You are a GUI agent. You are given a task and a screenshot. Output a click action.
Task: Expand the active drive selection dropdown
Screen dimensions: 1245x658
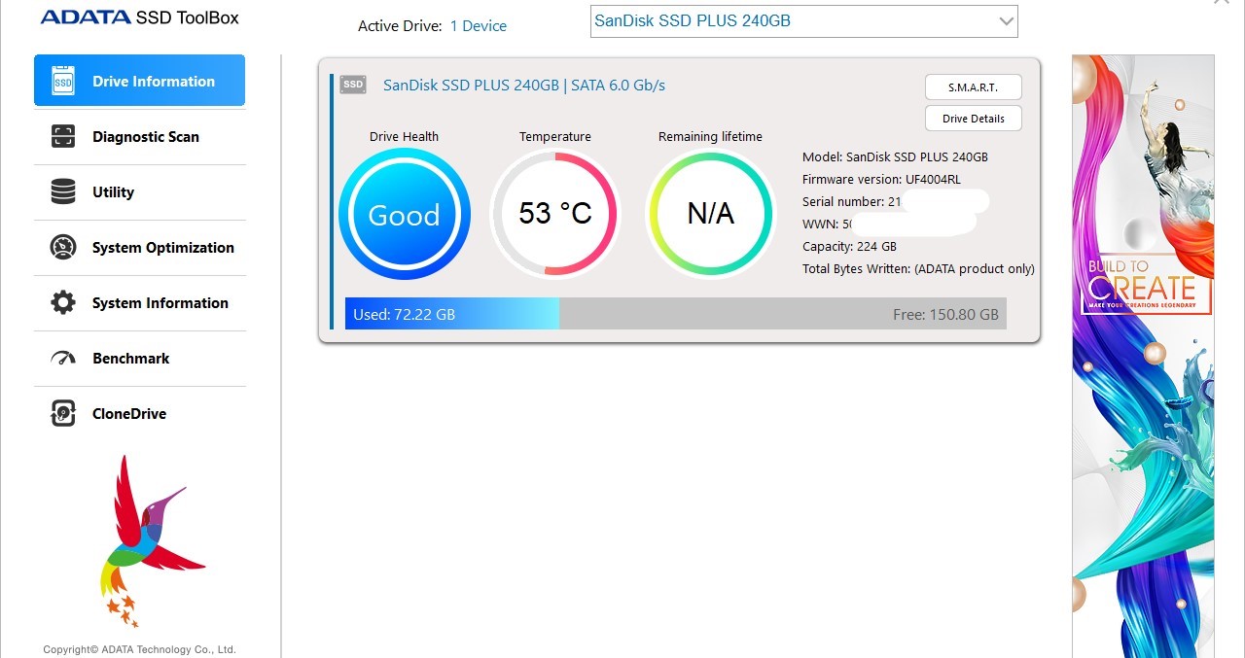[x=803, y=21]
